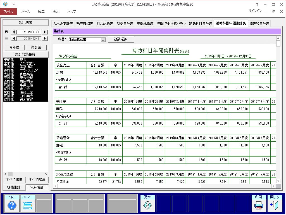Open the ホーム ribbon tab
The image size is (286, 215).
(25, 12)
